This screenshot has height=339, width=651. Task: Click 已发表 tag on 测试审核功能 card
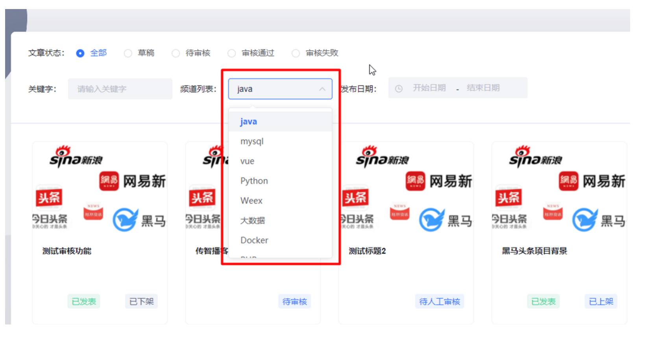click(84, 302)
